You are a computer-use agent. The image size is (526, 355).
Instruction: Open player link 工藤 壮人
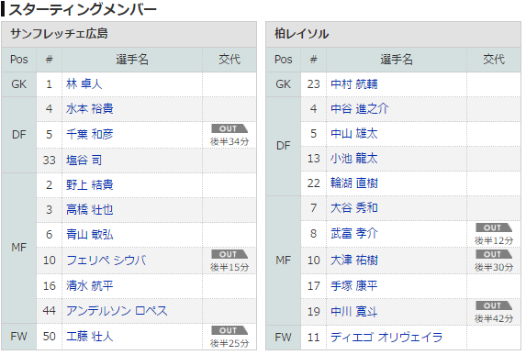point(90,337)
